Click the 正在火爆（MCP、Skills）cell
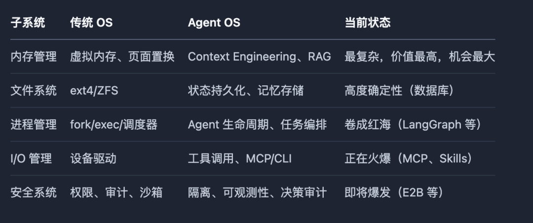533x223 pixels. (409, 158)
